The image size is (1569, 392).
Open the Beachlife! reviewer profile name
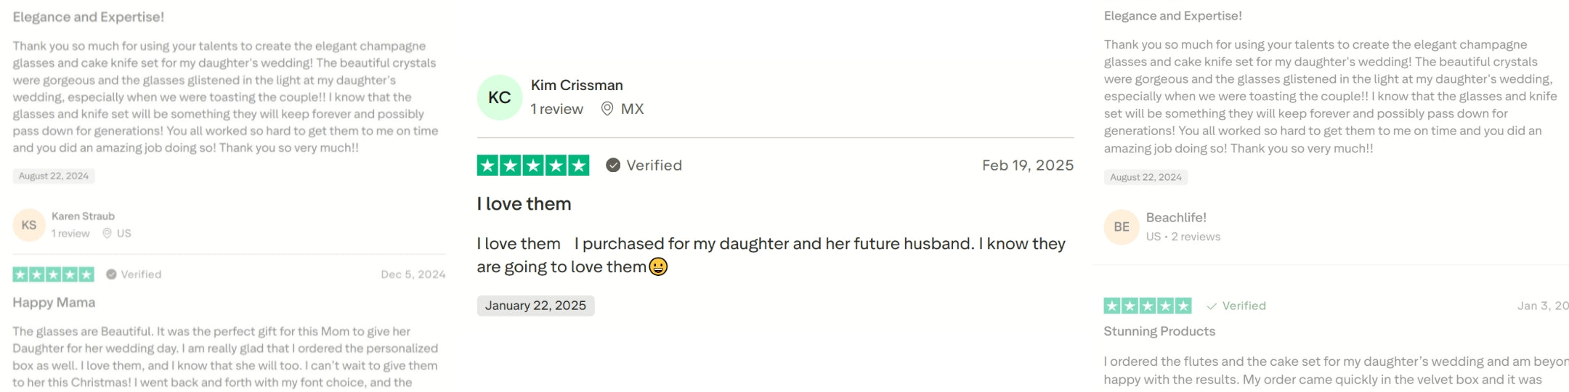(1176, 217)
